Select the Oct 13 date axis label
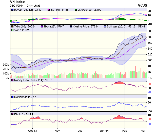 [x=32, y=131]
